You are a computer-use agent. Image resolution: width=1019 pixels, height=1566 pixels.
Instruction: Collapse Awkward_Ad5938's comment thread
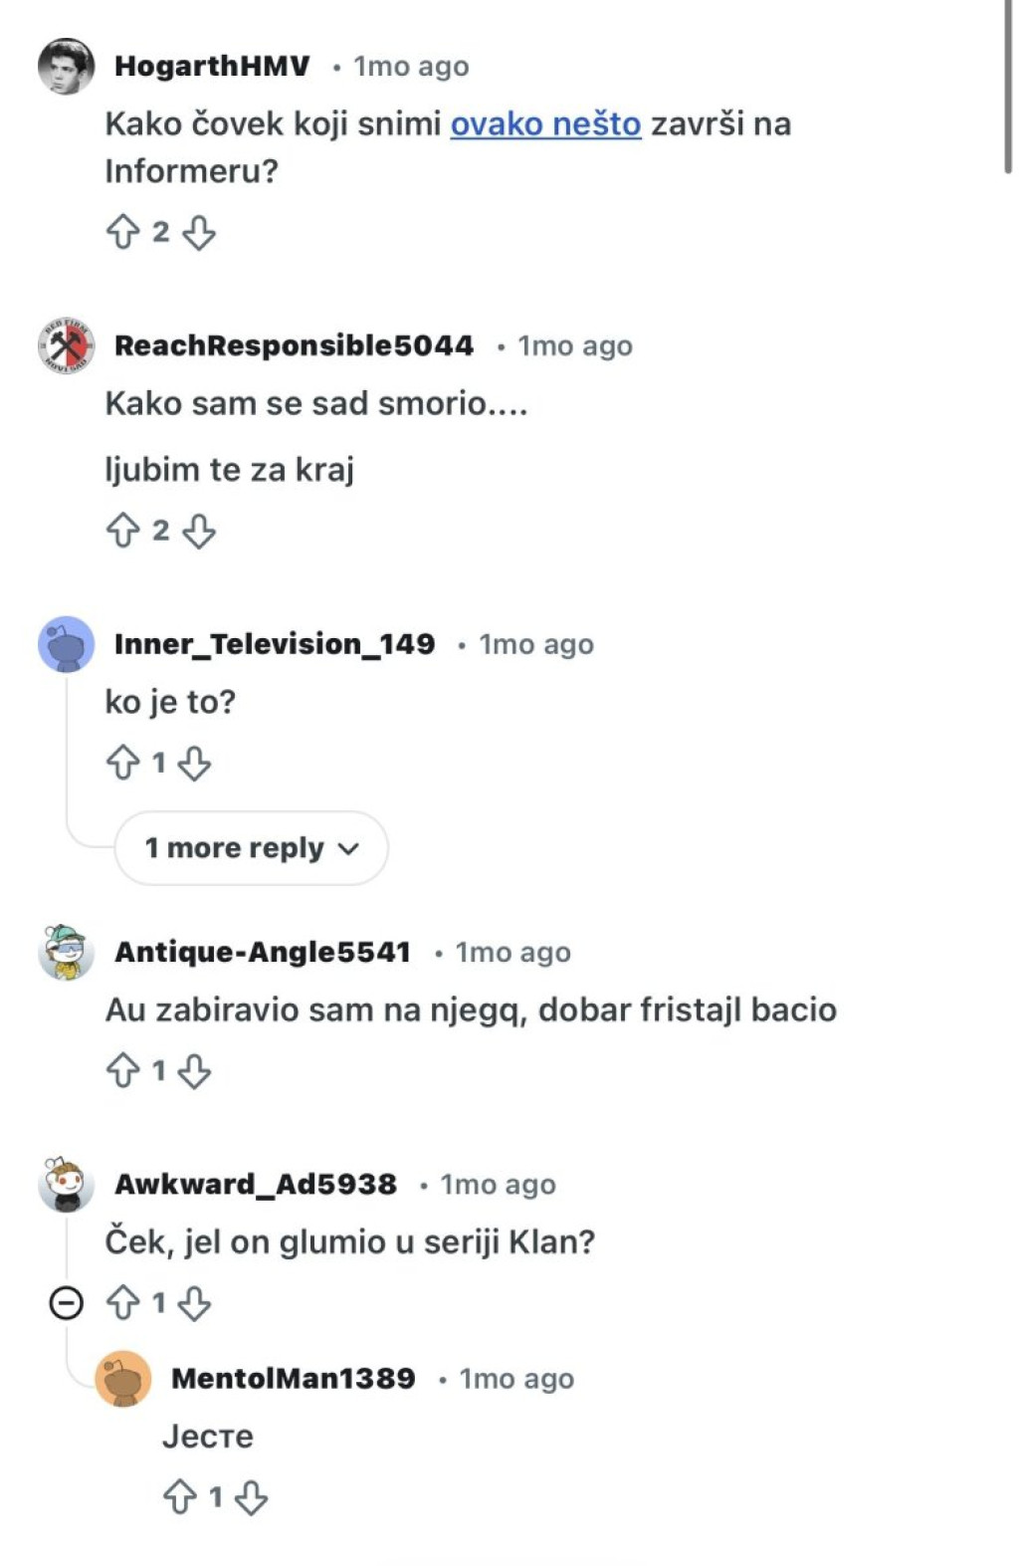tap(66, 1303)
